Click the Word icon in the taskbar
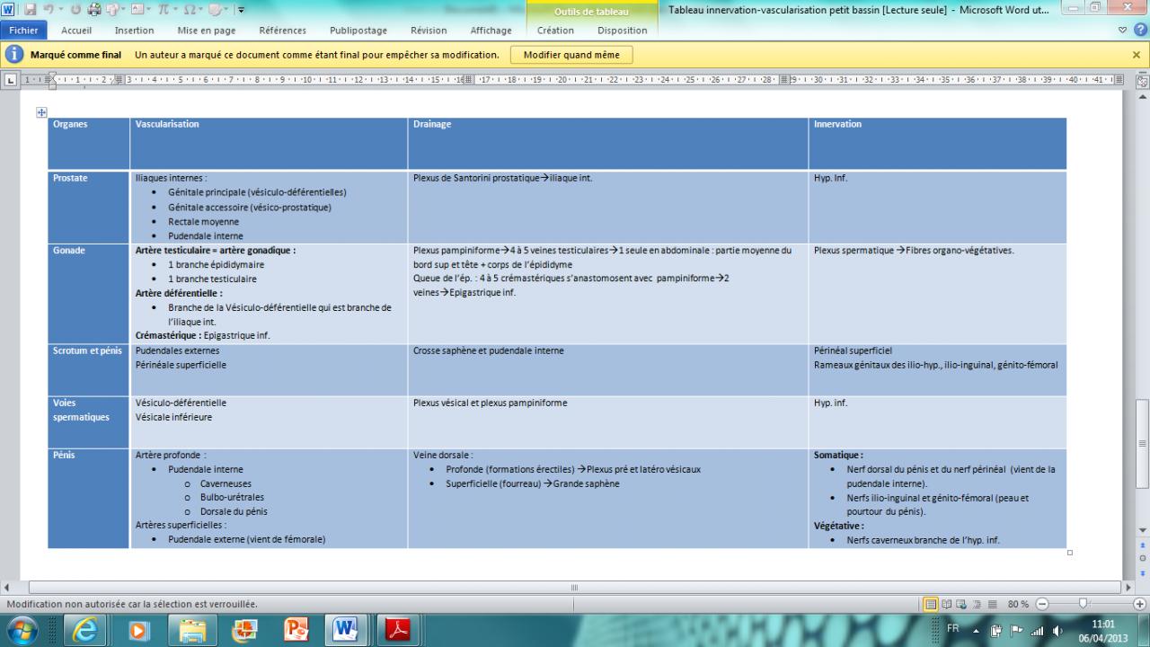This screenshot has width=1150, height=647. point(347,631)
